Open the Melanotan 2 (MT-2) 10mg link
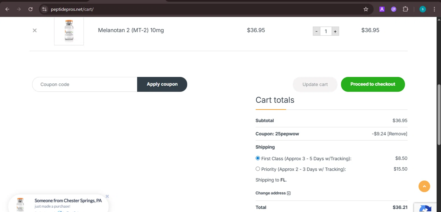 [x=131, y=30]
